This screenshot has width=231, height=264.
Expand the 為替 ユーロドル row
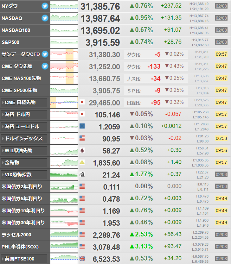[x=24, y=126]
